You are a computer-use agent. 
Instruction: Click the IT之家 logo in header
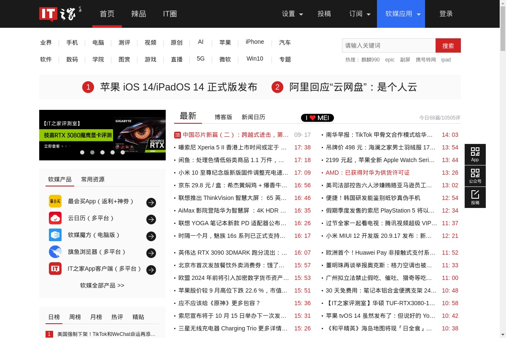60,13
